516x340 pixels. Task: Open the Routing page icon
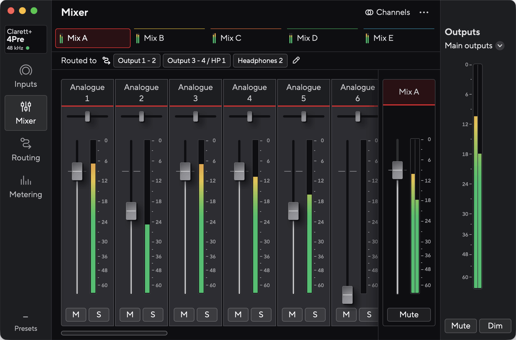click(26, 143)
